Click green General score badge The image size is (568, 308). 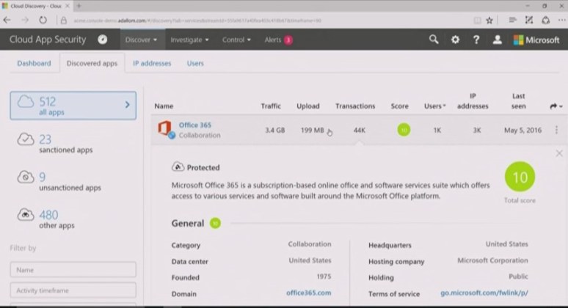215,224
